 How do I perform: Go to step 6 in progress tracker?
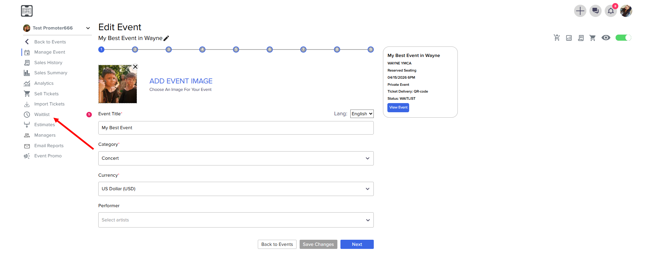270,50
